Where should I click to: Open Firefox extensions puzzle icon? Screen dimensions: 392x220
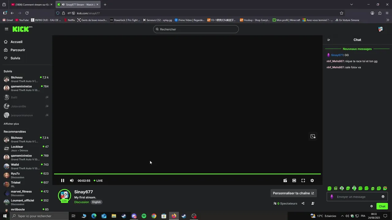[x=380, y=13]
